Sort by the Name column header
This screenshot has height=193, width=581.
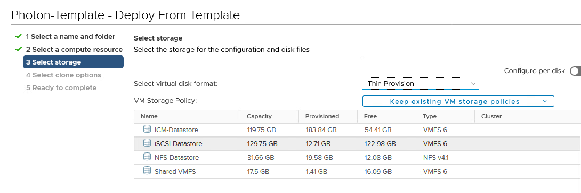pyautogui.click(x=187, y=116)
